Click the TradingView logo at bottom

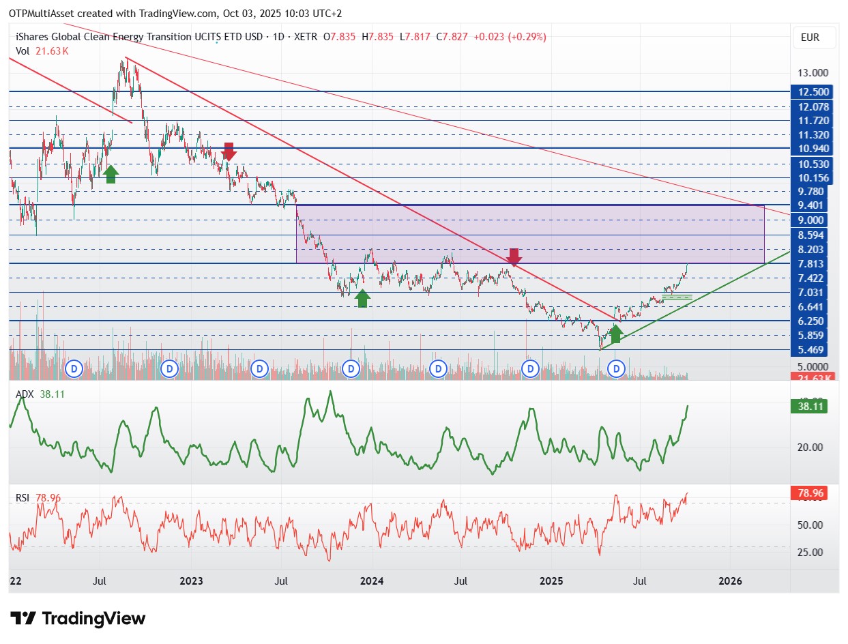[79, 619]
